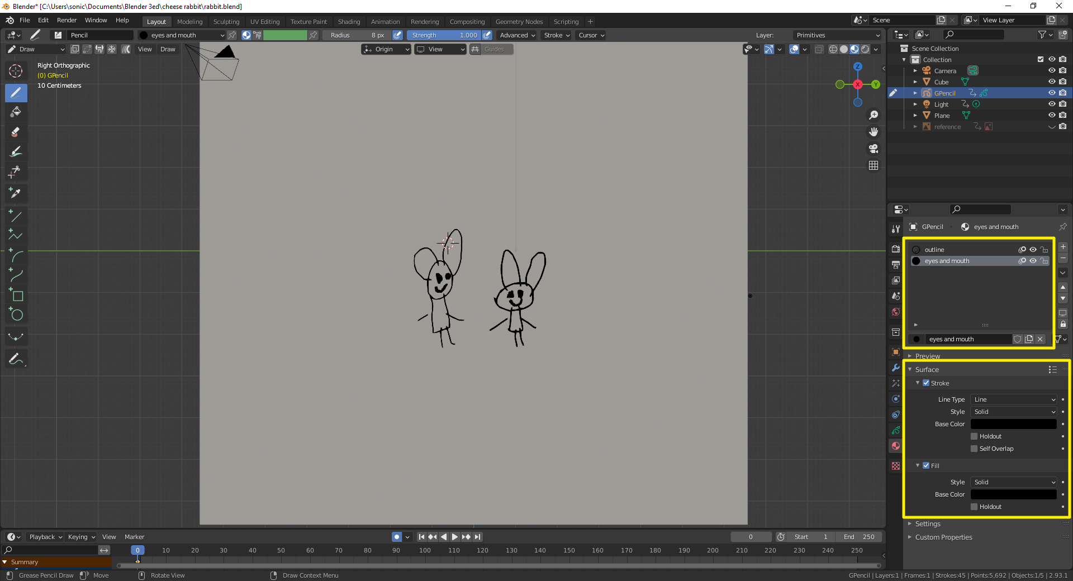This screenshot has height=581, width=1073.
Task: Open the Primitives layer dropdown
Action: pos(837,35)
